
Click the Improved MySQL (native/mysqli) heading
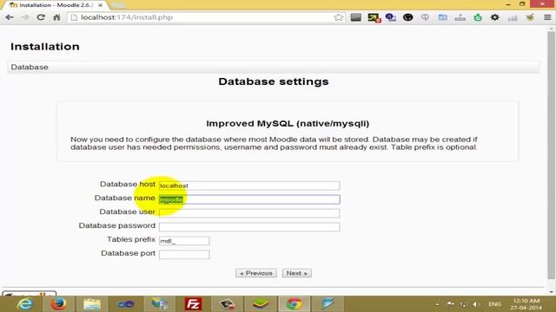click(288, 123)
